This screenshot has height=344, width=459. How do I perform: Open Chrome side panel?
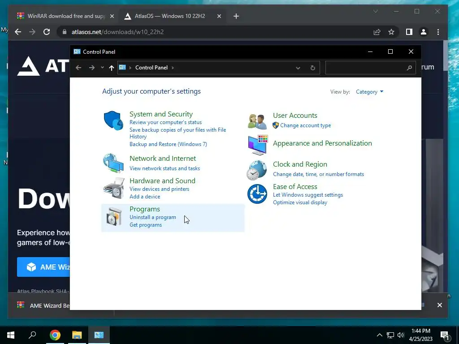[x=409, y=32]
